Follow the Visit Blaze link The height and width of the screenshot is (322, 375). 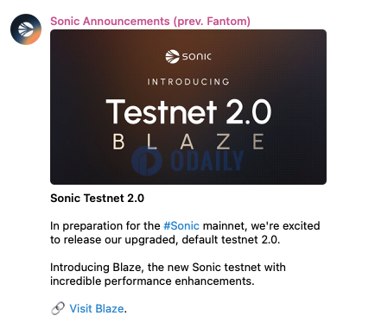[x=97, y=309]
